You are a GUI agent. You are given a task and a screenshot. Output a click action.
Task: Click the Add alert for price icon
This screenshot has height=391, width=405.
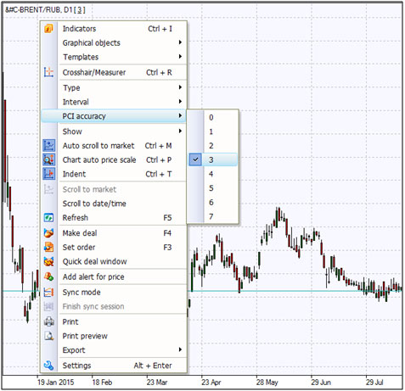[48, 276]
